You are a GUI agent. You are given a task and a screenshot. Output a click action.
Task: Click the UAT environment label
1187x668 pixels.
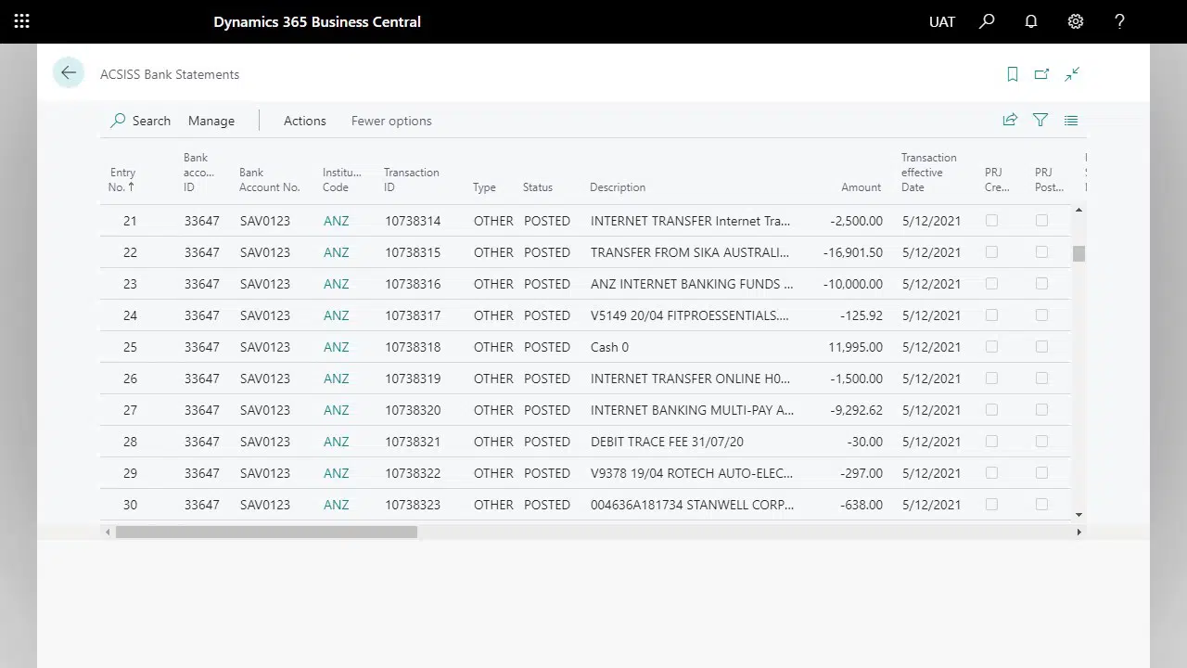tap(942, 21)
